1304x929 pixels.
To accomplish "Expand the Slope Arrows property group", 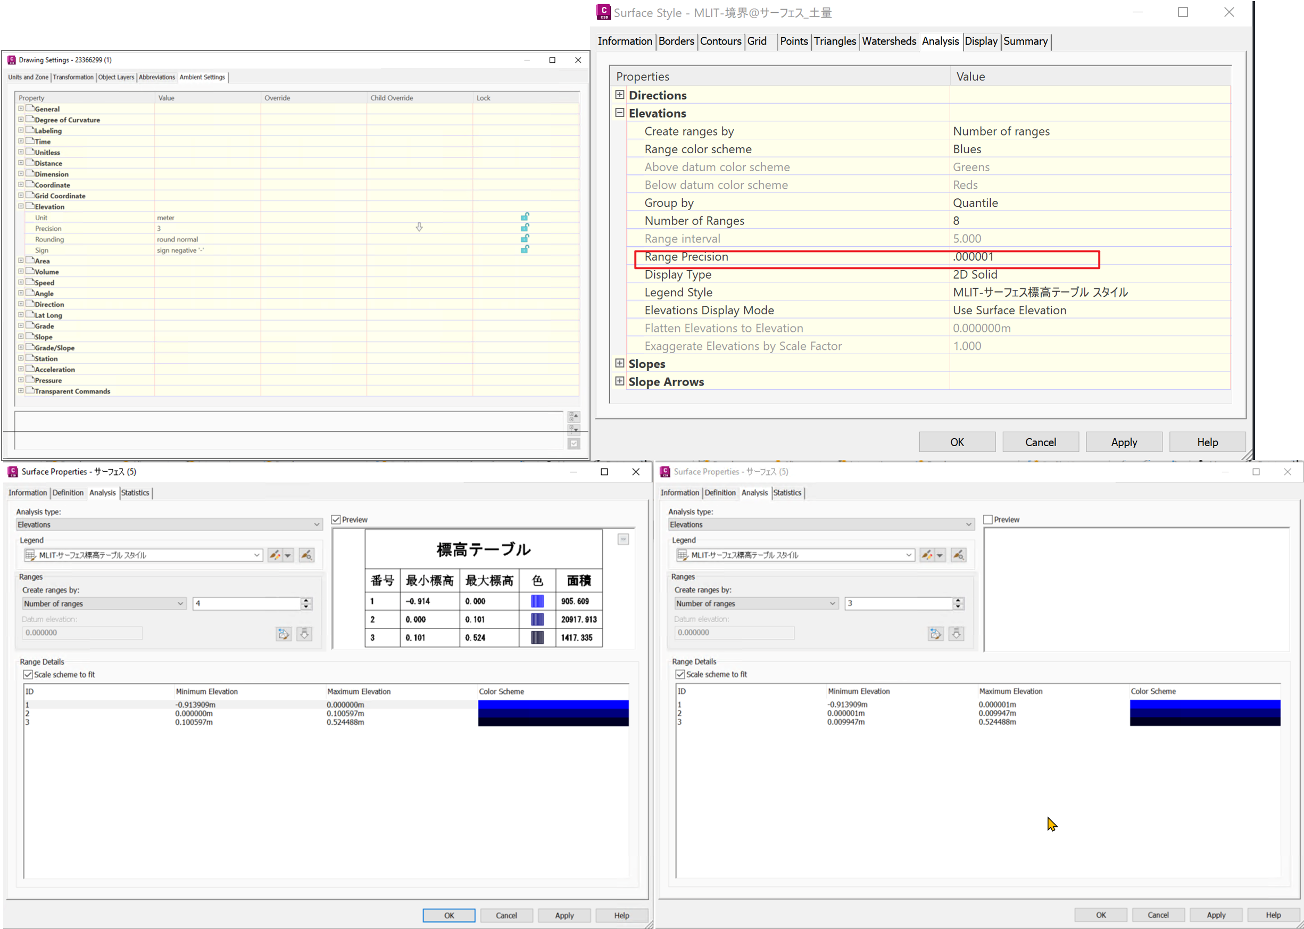I will (620, 381).
